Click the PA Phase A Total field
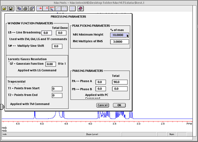The image size is (198, 142). [x=120, y=82]
